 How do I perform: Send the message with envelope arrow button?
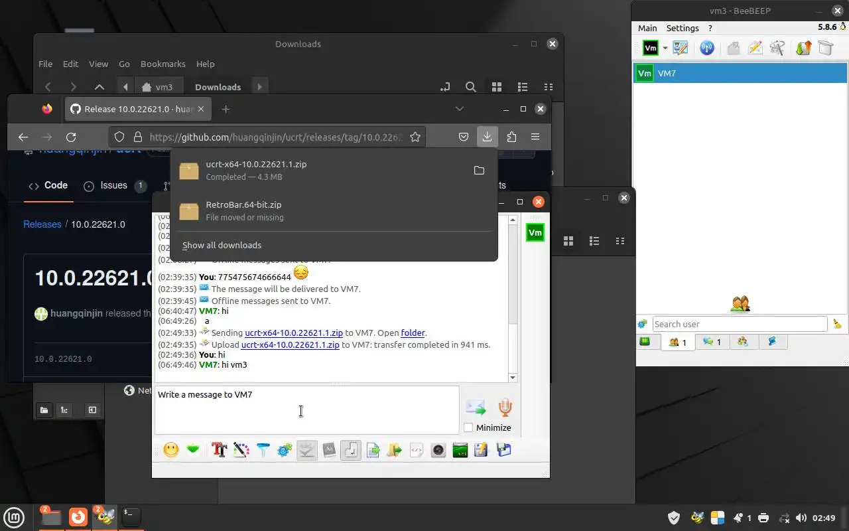[x=476, y=407]
